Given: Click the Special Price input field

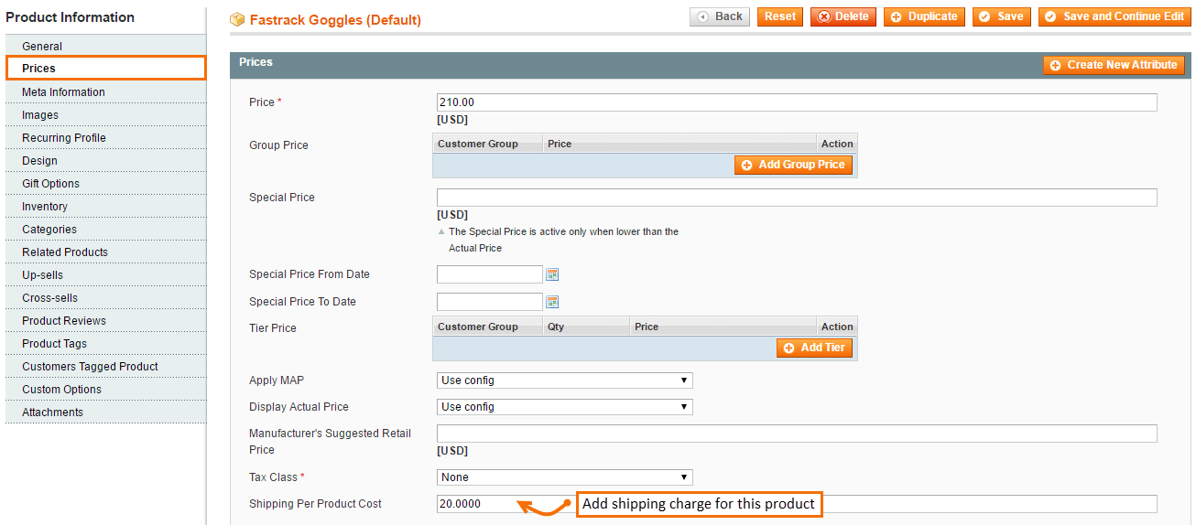Looking at the screenshot, I should pyautogui.click(x=797, y=198).
